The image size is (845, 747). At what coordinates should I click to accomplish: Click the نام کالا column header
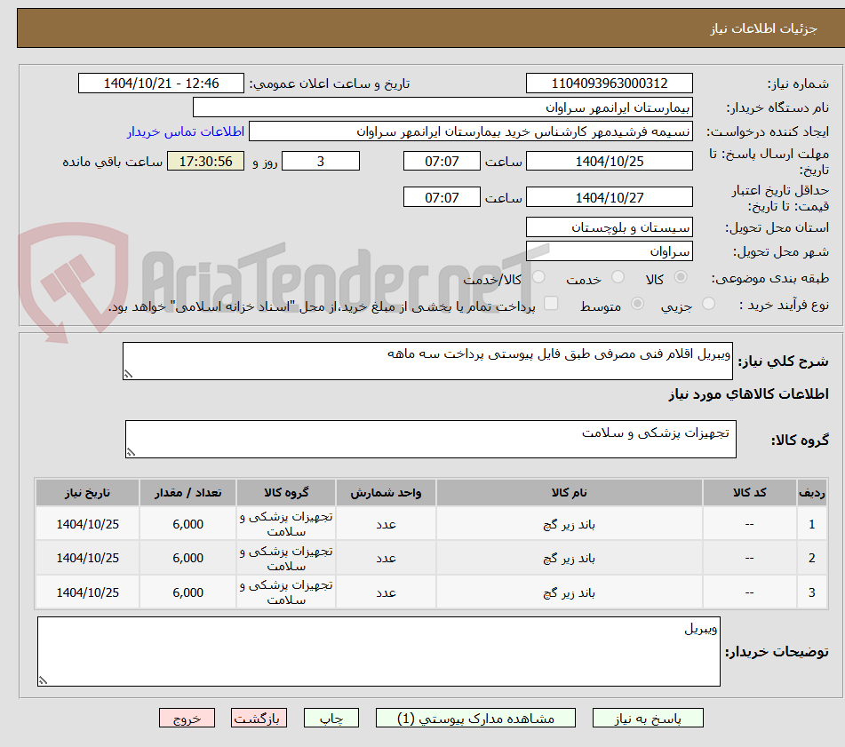pyautogui.click(x=569, y=493)
